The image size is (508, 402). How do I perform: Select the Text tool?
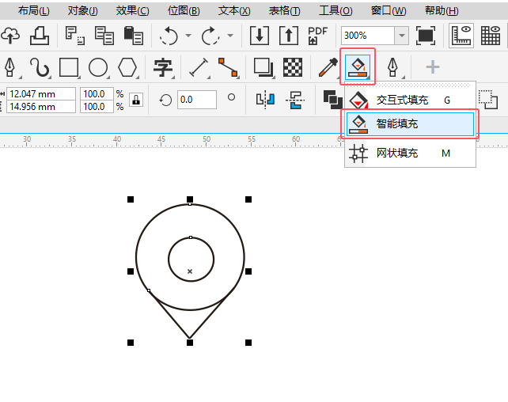[x=163, y=67]
